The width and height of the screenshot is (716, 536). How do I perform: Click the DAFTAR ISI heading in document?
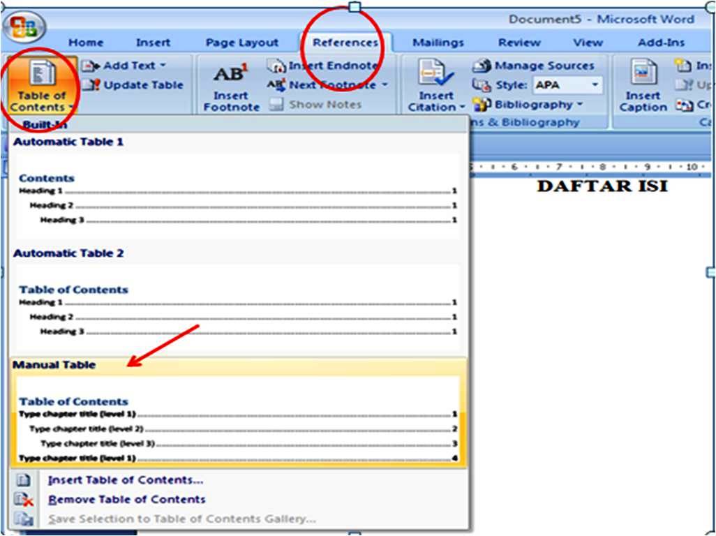(x=602, y=186)
